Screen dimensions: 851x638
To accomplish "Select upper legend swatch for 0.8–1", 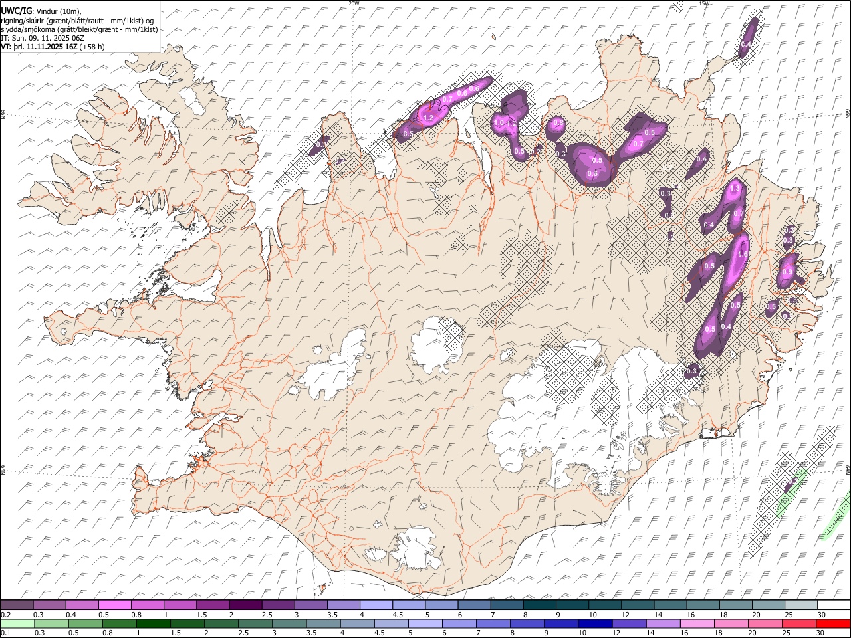I will click(148, 605).
